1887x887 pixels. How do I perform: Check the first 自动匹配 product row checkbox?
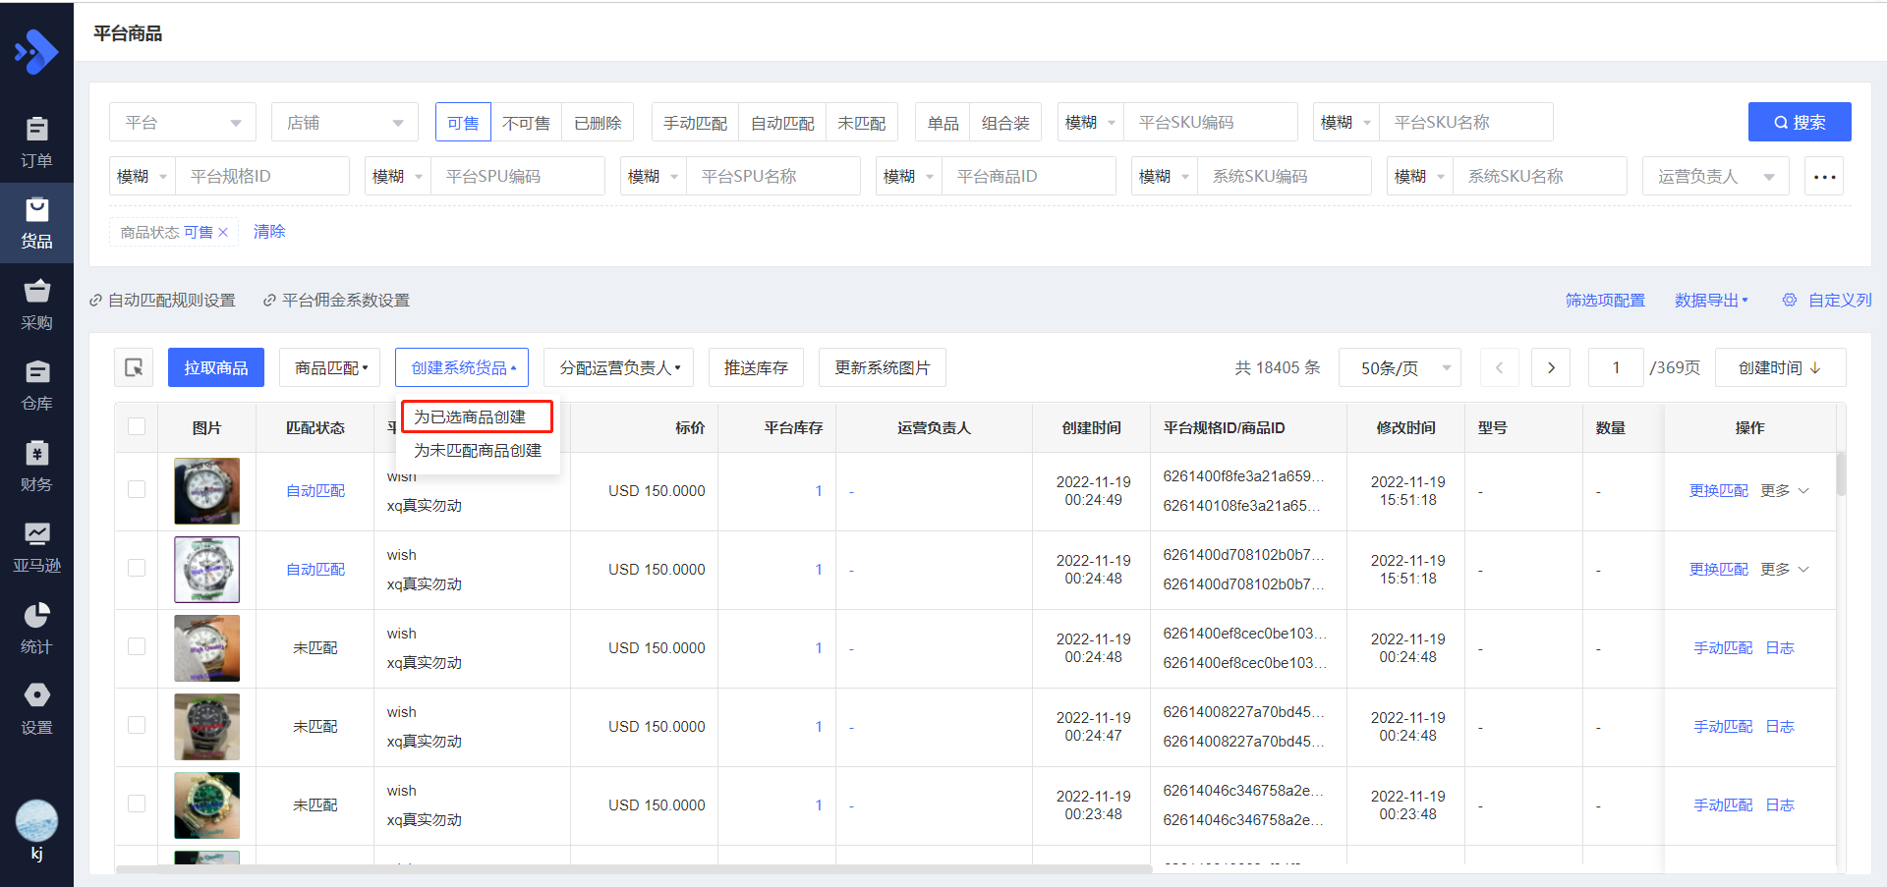tap(137, 489)
